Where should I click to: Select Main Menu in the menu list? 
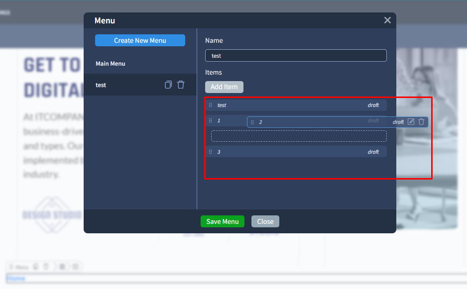(110, 64)
